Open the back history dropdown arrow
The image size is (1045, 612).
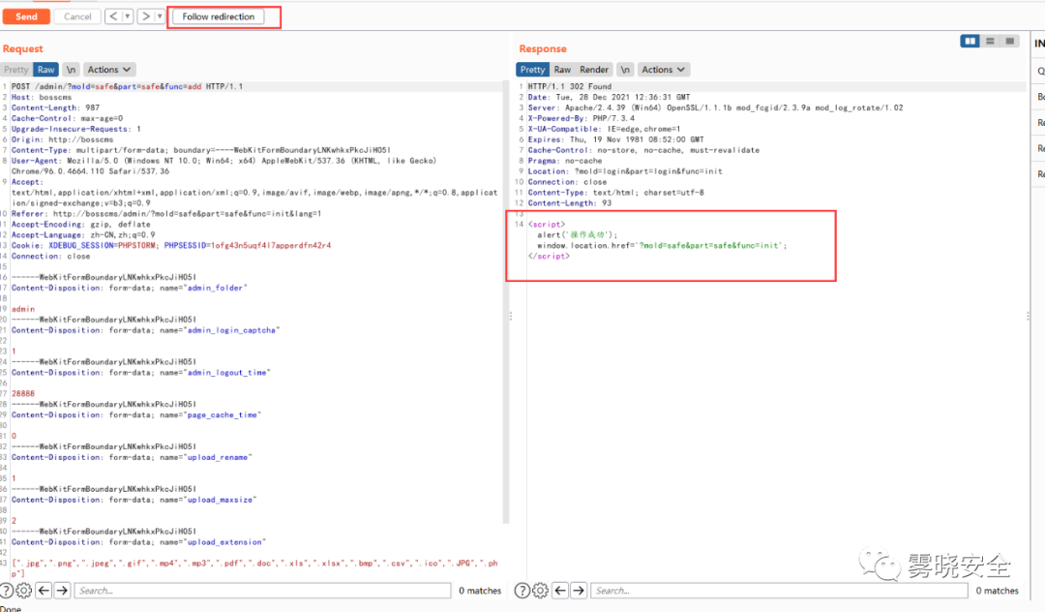(128, 16)
